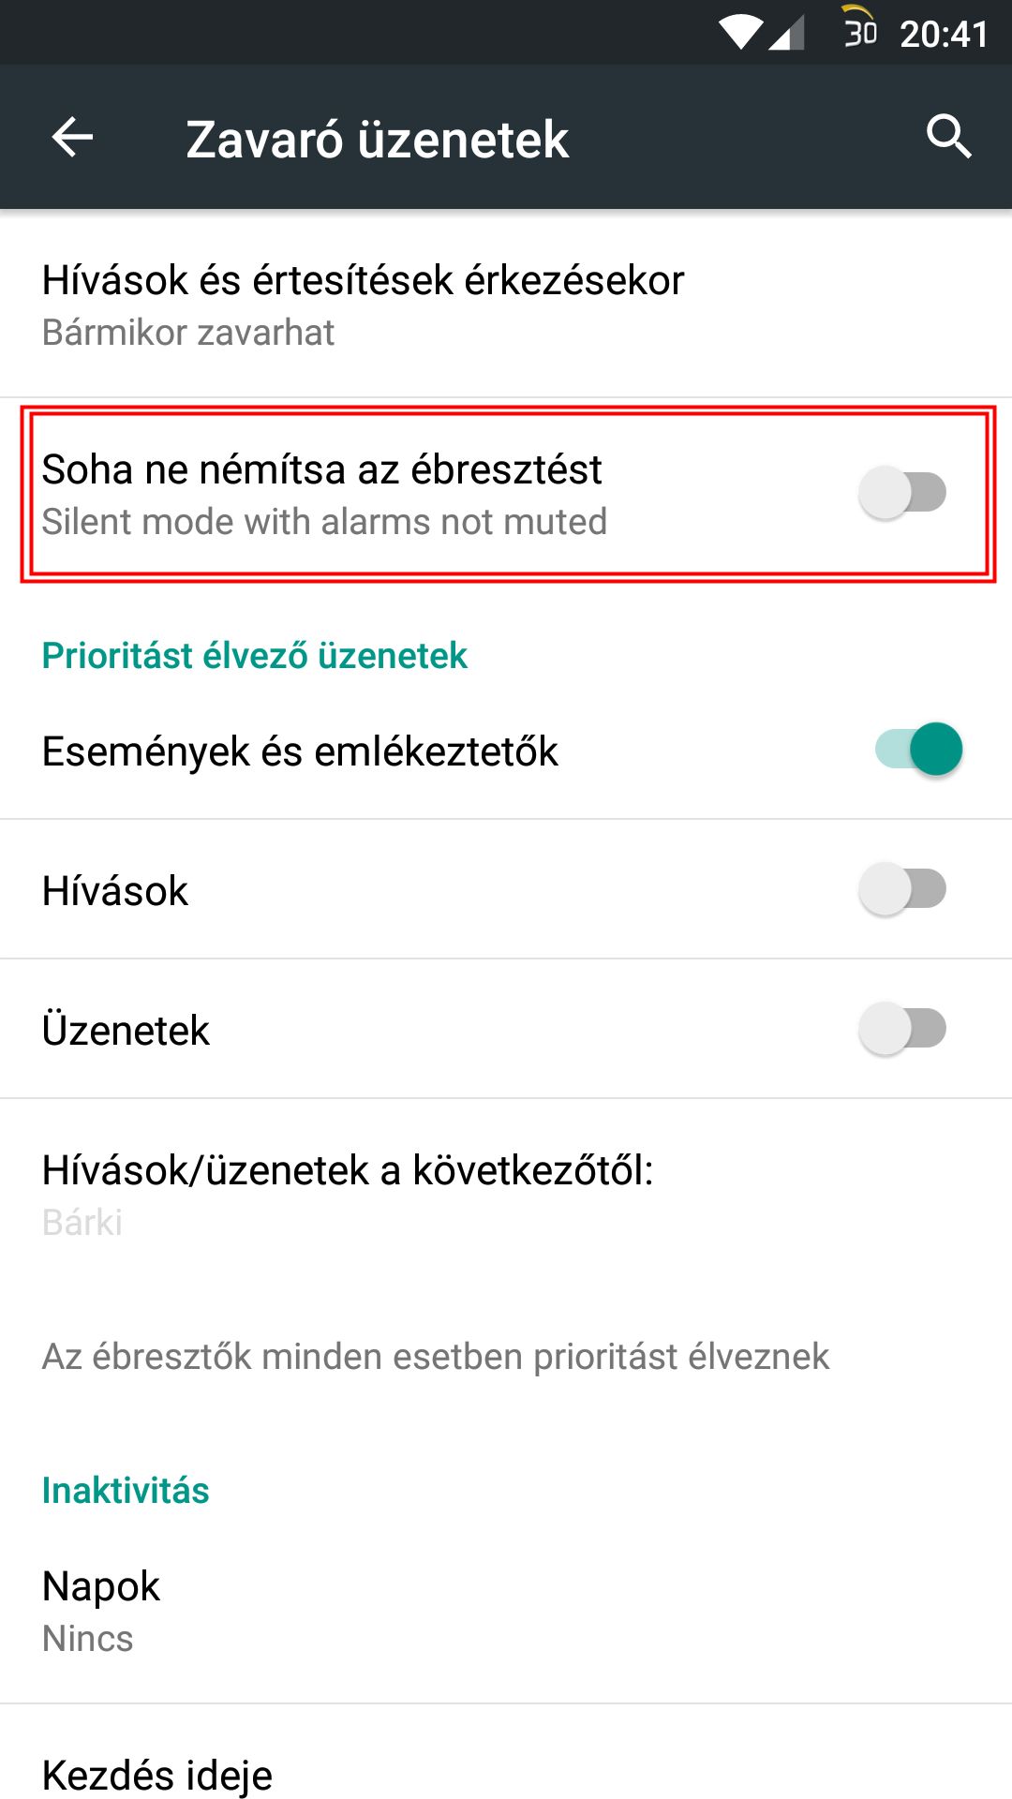This screenshot has width=1012, height=1799.
Task: Open Hívások és értesítések érkezésekor option
Action: [506, 304]
